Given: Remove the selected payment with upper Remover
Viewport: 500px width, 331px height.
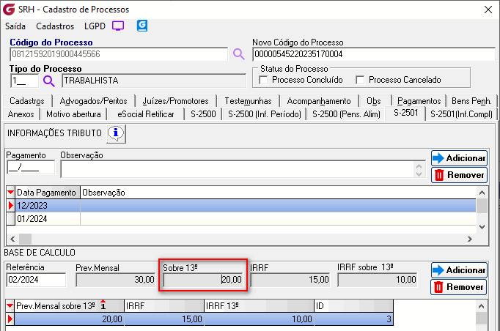Looking at the screenshot, I should coord(459,175).
